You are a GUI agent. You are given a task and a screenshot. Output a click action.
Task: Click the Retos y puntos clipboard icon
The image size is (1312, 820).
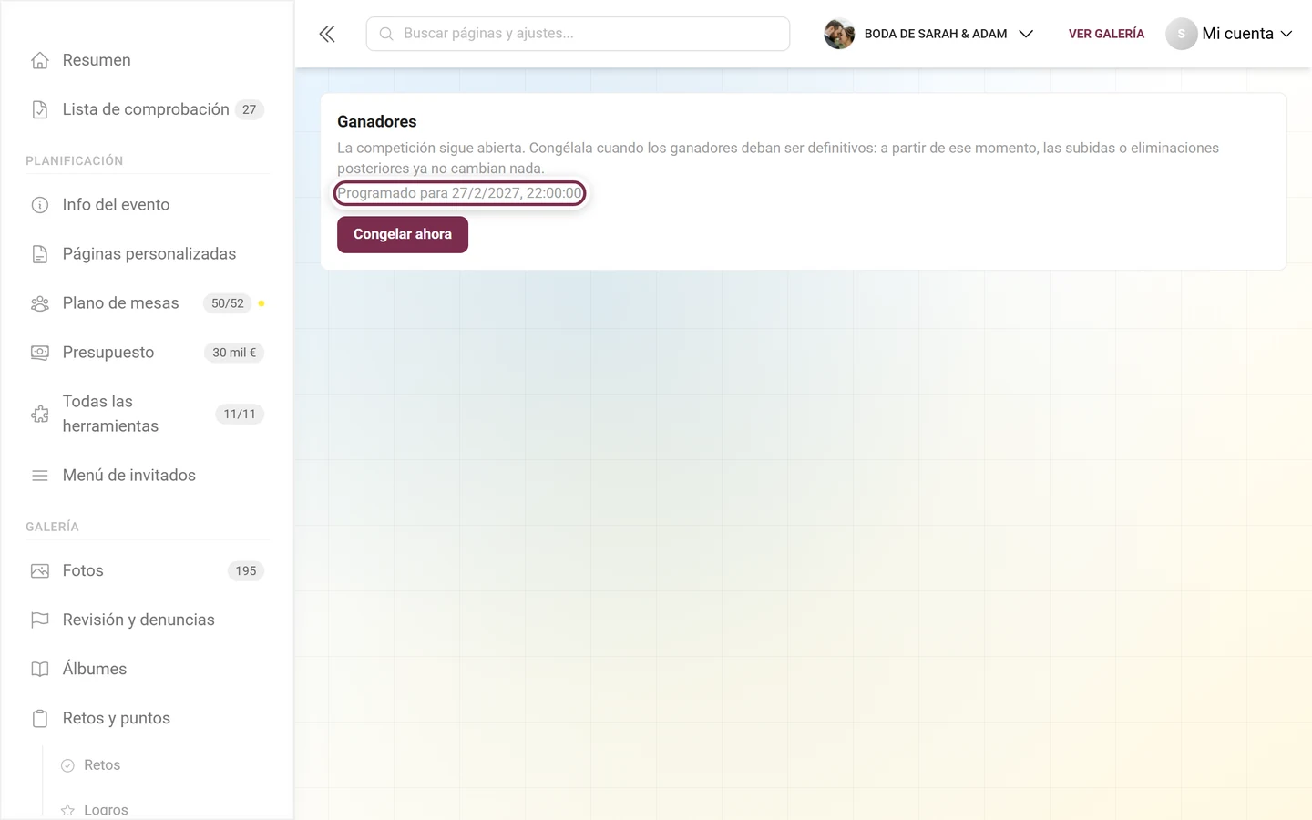click(40, 719)
